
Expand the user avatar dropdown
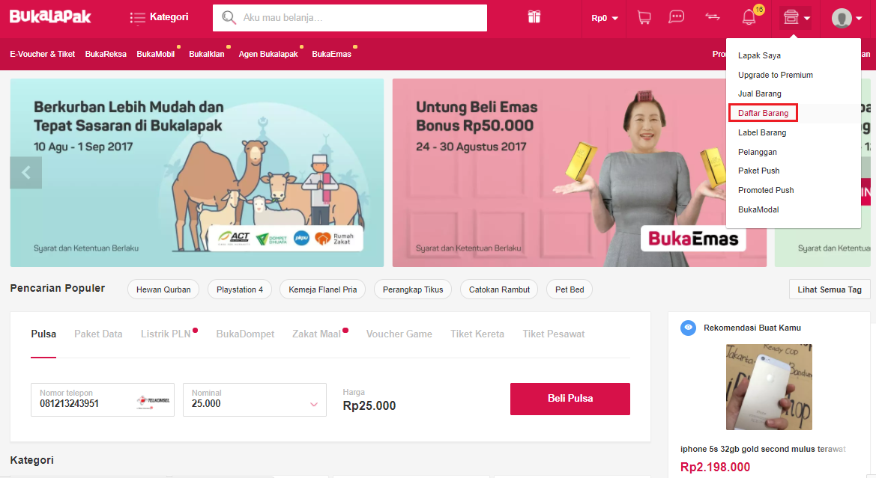846,18
